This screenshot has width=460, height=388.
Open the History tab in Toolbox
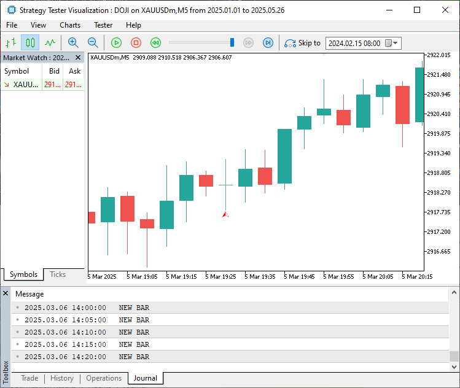[62, 378]
